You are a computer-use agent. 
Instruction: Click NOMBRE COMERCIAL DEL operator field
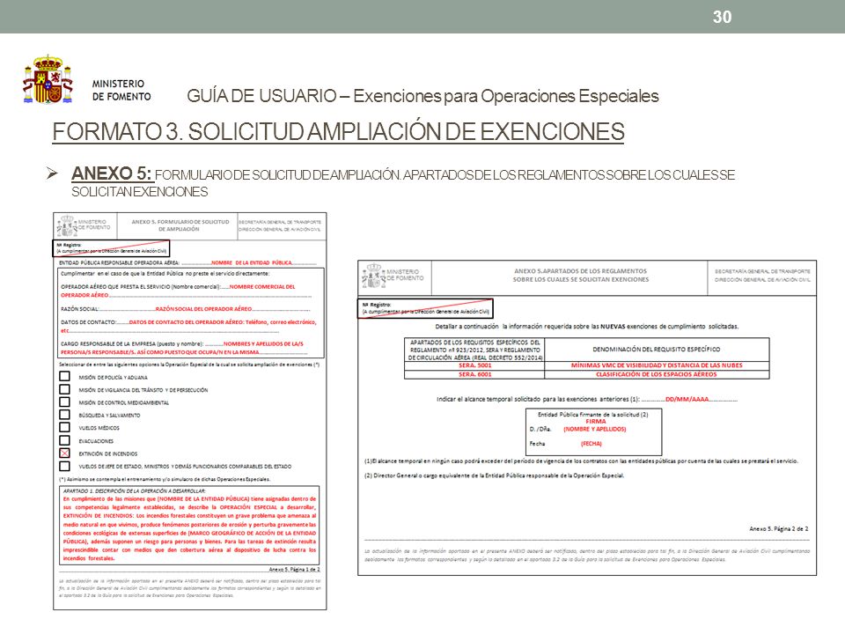pos(262,287)
